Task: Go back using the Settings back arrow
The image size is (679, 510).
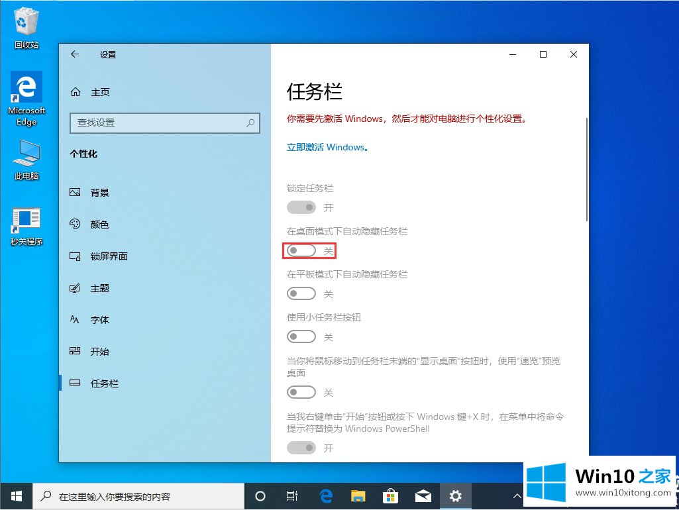Action: click(75, 54)
